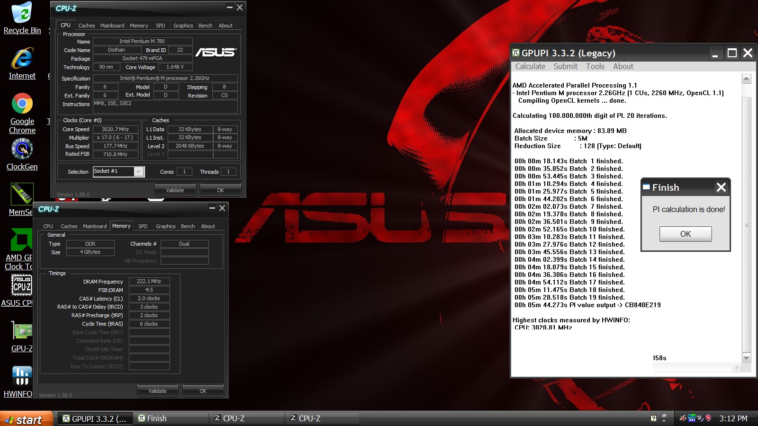The height and width of the screenshot is (426, 758).
Task: Click OK in the Finish dialog
Action: (686, 234)
